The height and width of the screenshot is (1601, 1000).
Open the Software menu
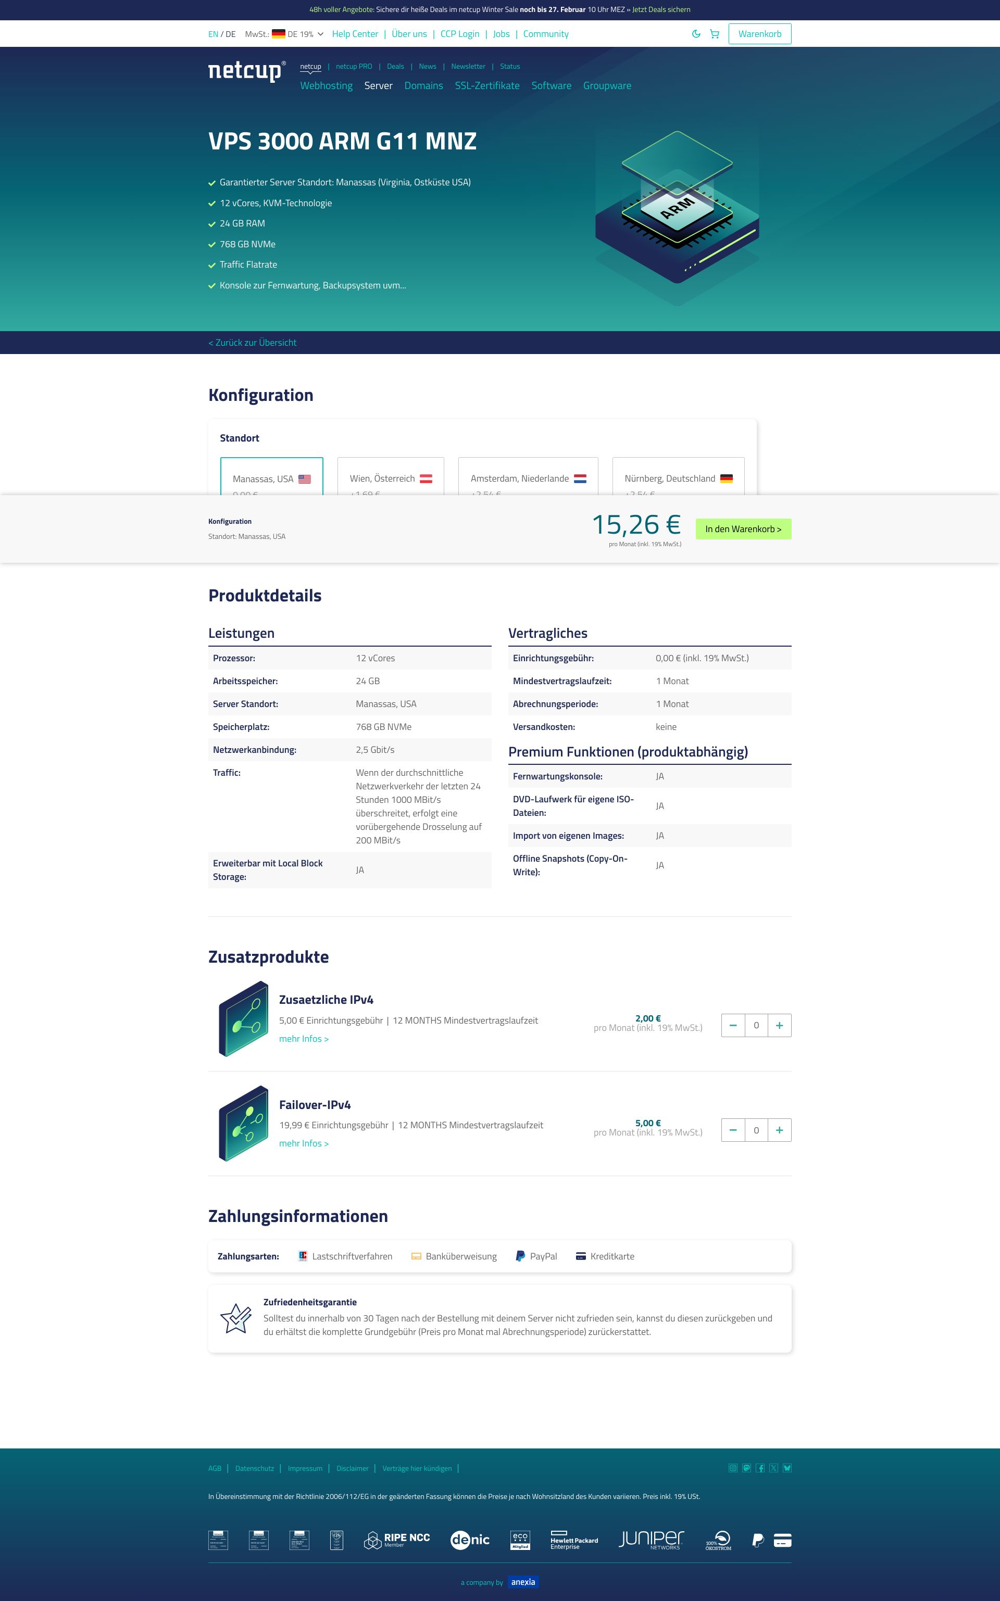point(552,85)
